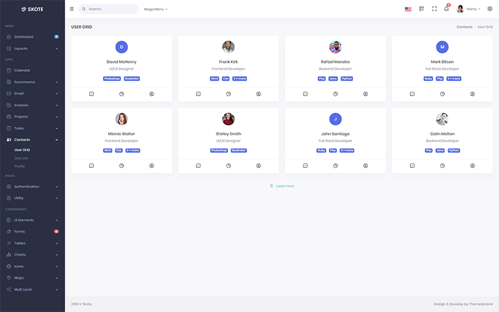Toggle the hamburger sidebar menu icon

coord(72,9)
